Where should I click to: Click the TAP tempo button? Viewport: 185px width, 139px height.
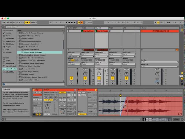[4, 23]
